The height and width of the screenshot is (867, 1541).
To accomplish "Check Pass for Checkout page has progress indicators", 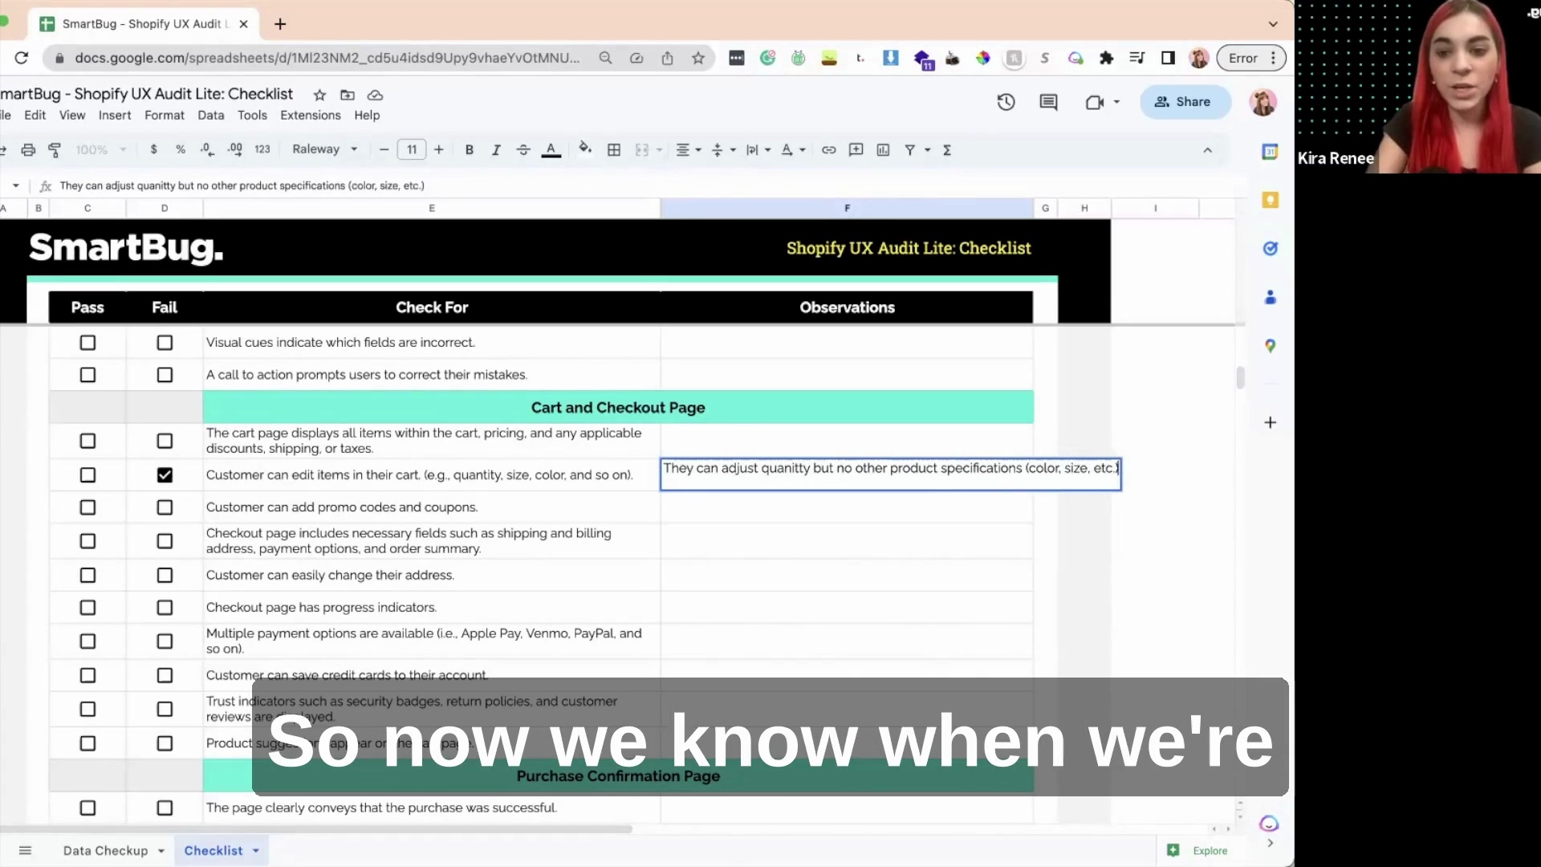I will (87, 608).
